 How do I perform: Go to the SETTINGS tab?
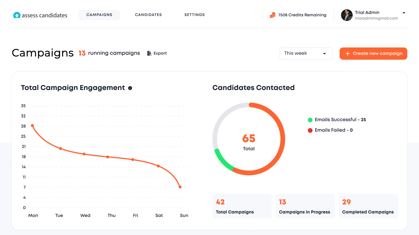point(195,15)
